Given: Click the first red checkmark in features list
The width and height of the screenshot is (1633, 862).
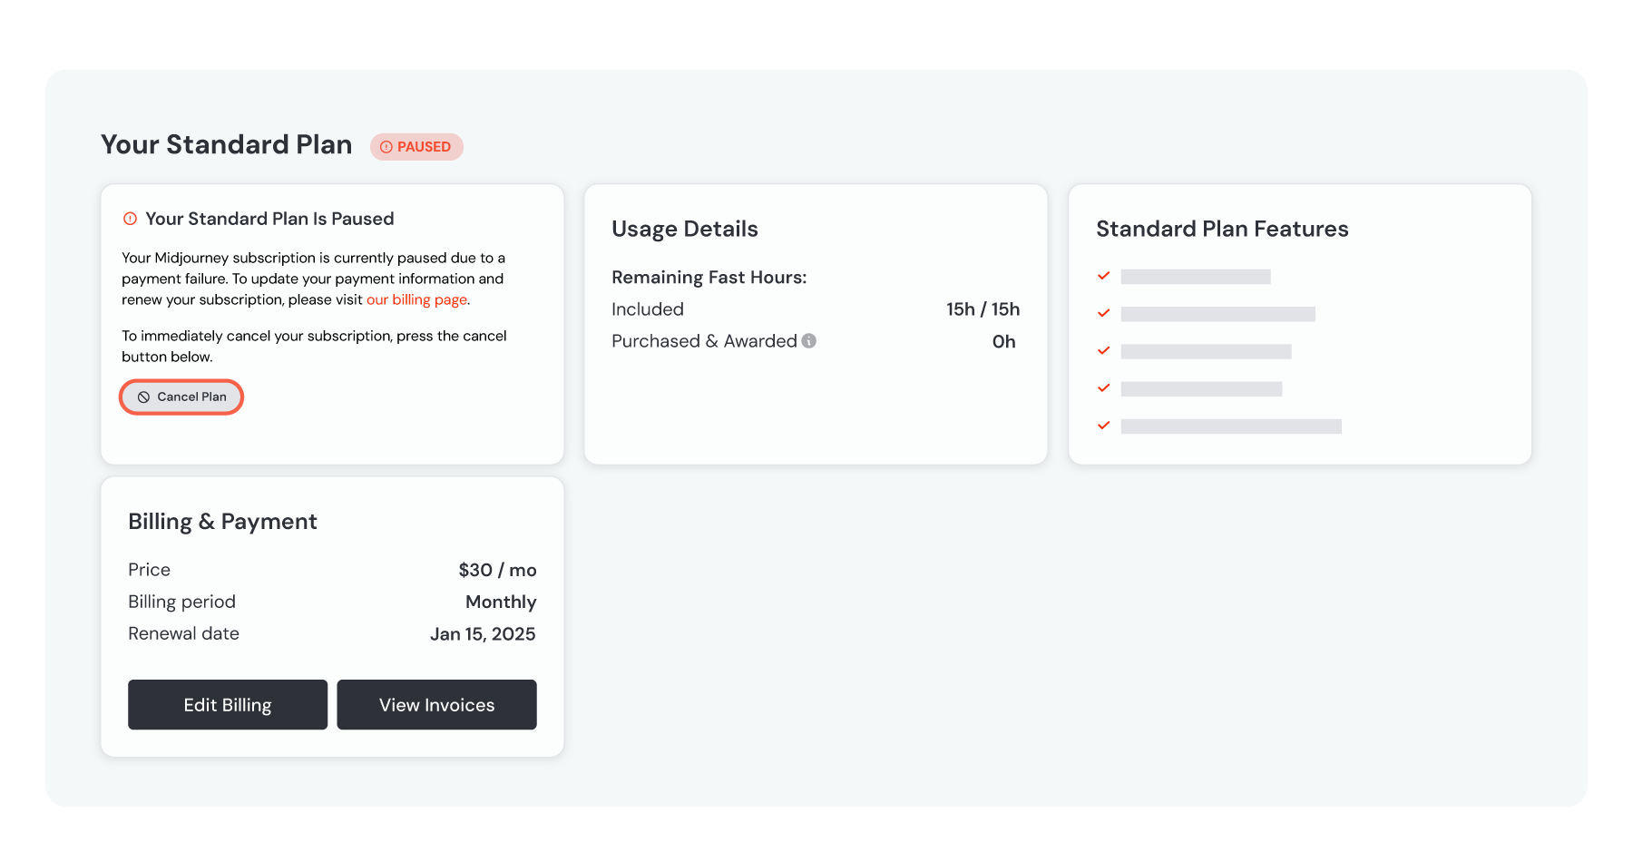Looking at the screenshot, I should [x=1104, y=276].
